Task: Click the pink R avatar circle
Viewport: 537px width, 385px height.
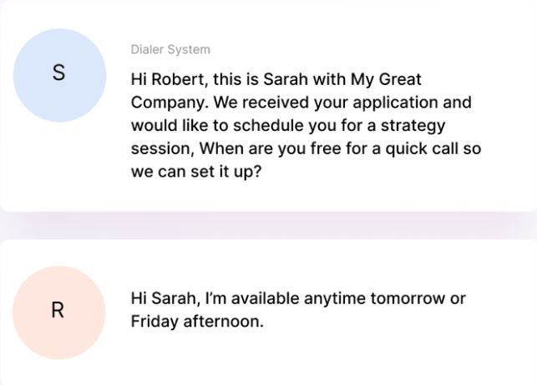Action: [59, 312]
